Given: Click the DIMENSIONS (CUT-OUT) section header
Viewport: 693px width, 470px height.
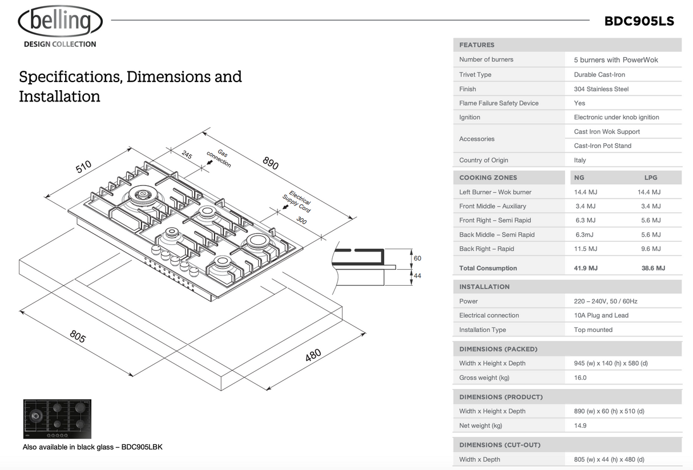Looking at the screenshot, I should 499,445.
